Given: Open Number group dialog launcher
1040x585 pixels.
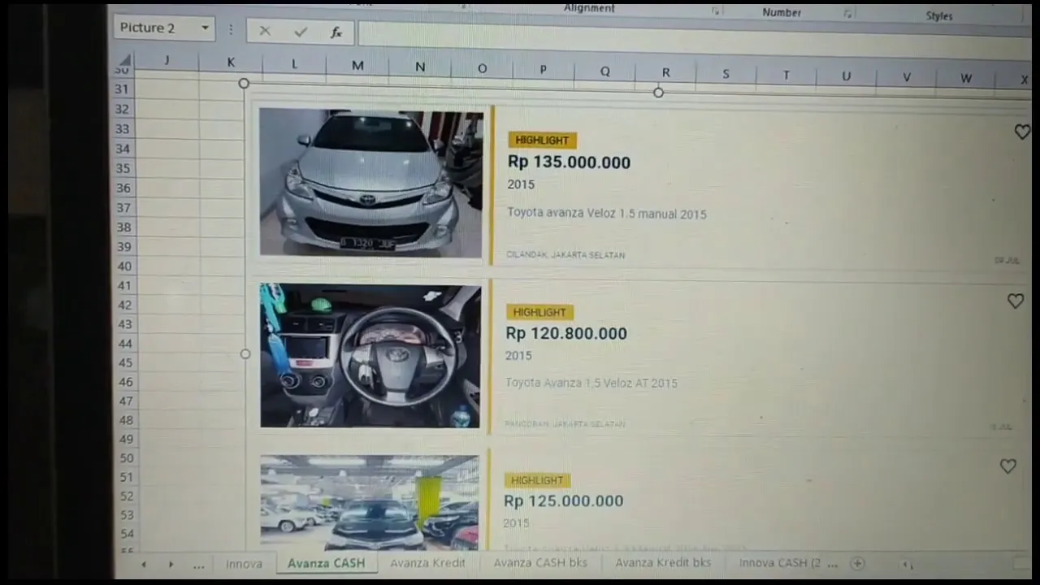Looking at the screenshot, I should coord(847,14).
